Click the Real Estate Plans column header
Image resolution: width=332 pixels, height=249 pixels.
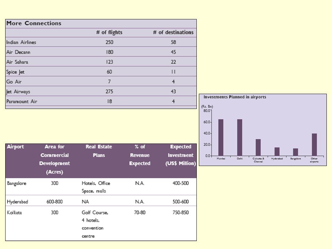click(x=99, y=151)
